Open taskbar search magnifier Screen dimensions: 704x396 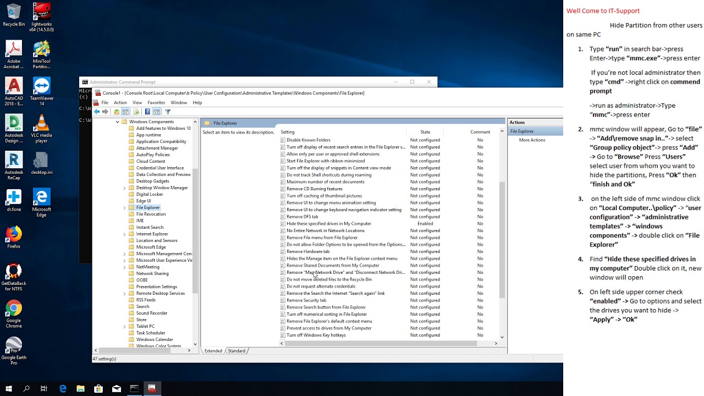click(26, 389)
